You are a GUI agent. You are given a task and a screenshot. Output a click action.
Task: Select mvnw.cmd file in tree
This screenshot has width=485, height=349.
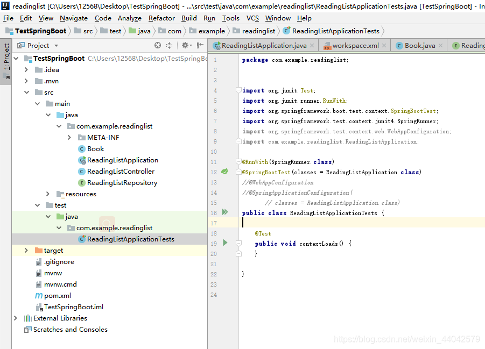pos(60,284)
